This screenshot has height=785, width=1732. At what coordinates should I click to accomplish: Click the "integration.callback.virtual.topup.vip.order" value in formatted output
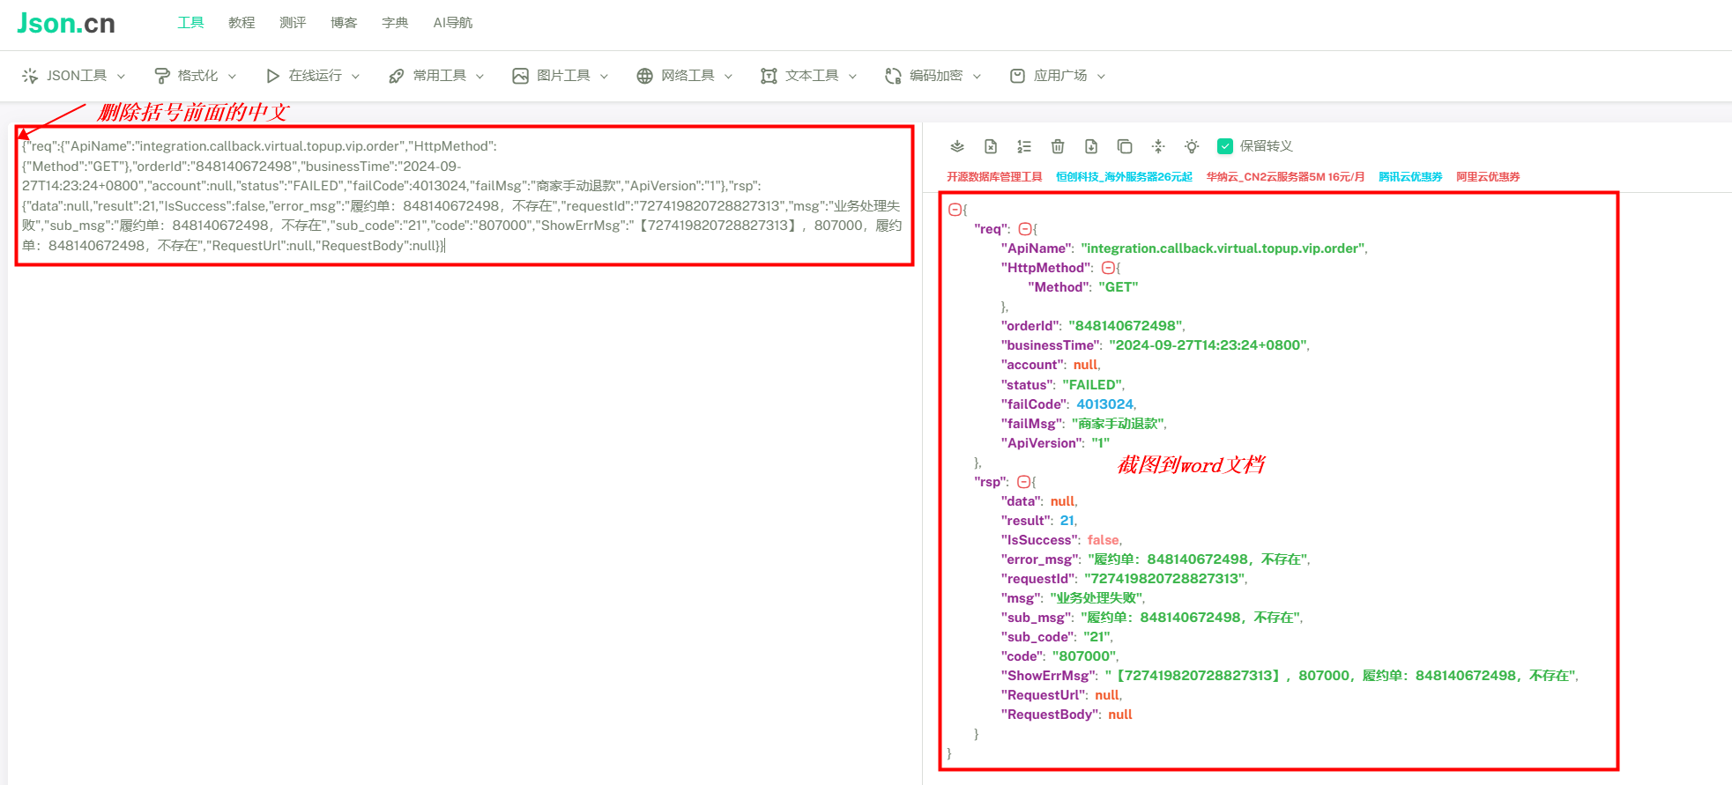[1223, 248]
